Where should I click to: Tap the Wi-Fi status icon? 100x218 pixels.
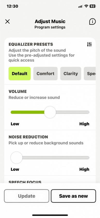click(87, 6)
